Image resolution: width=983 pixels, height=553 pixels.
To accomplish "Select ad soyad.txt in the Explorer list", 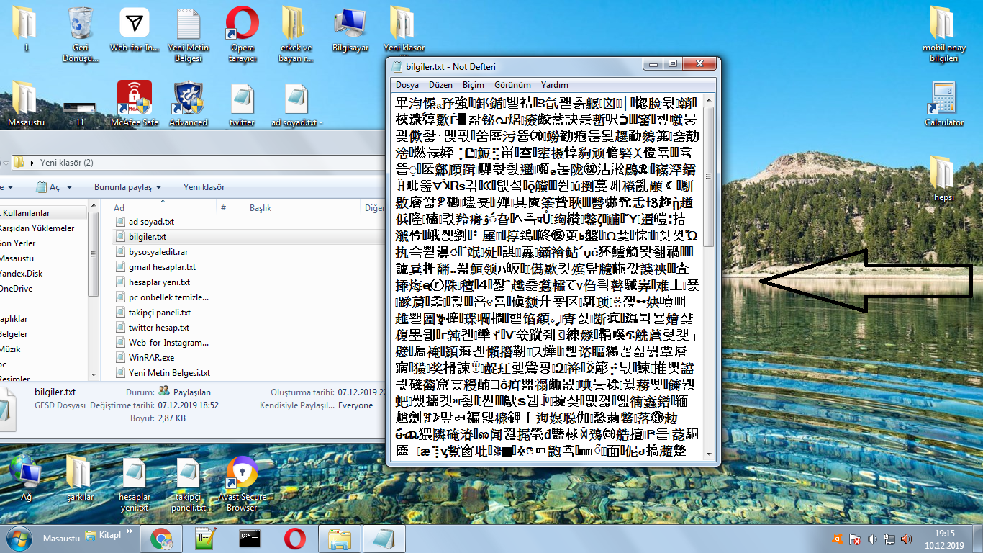I will click(x=151, y=222).
